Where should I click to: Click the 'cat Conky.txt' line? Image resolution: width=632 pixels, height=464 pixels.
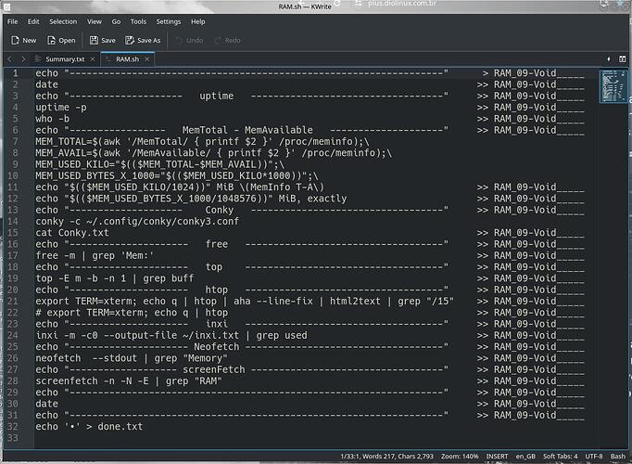(71, 233)
